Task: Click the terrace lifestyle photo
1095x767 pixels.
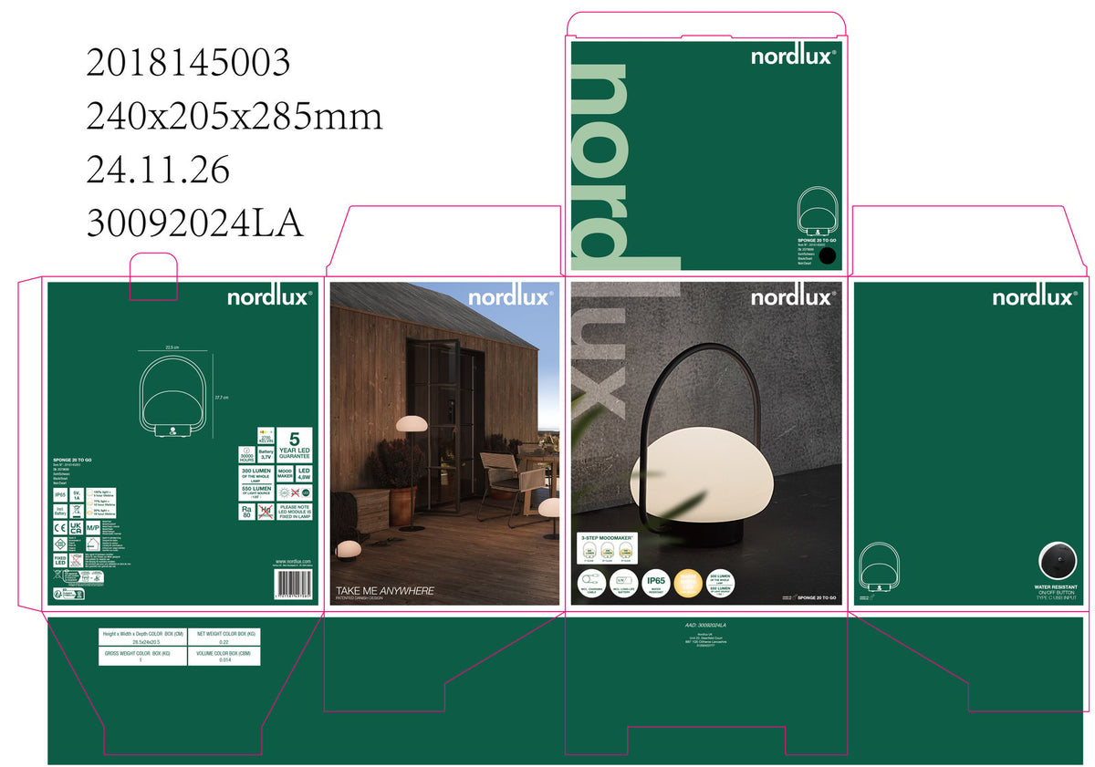Action: pos(444,443)
